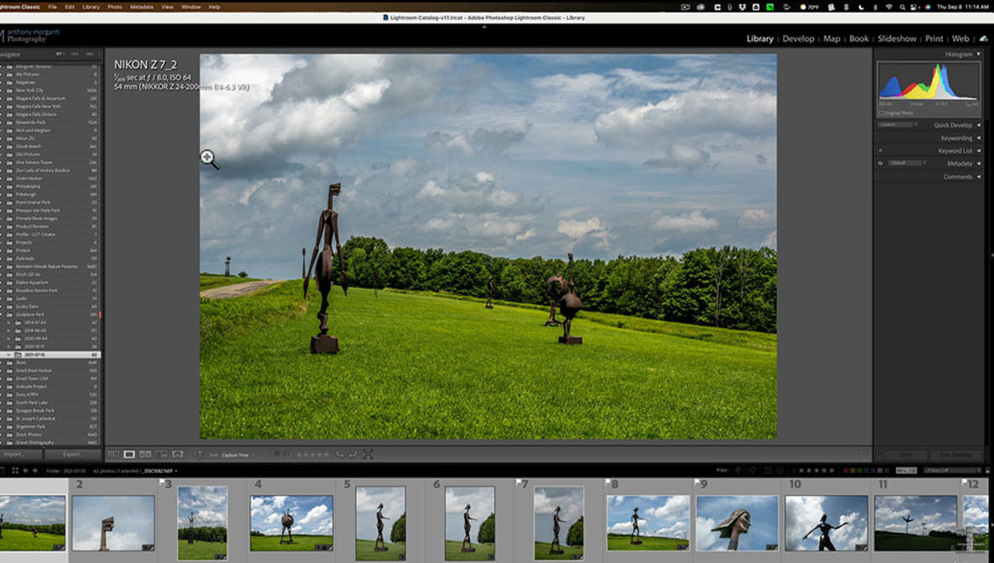Viewport: 994px width, 563px height.
Task: Select filmstrip thumbnail number 9
Action: pos(737,522)
